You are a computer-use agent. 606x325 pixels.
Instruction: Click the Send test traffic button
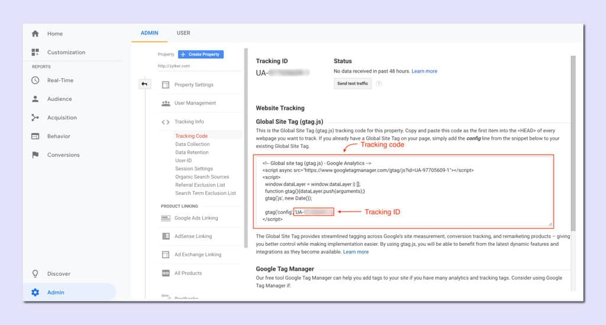tap(353, 83)
